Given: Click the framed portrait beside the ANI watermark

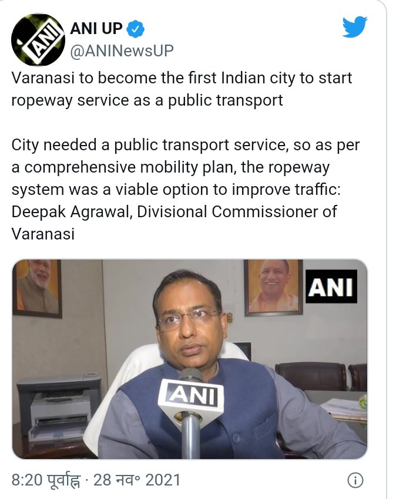Looking at the screenshot, I should [x=273, y=288].
